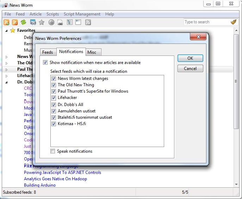
Task: Uncheck Paul Thurrott's SuperSite for Windows feed
Action: coord(54,91)
